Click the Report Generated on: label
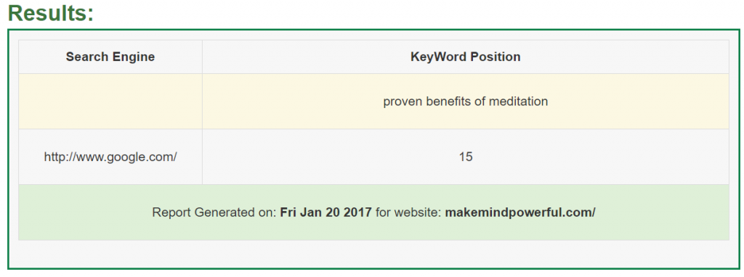 click(214, 212)
